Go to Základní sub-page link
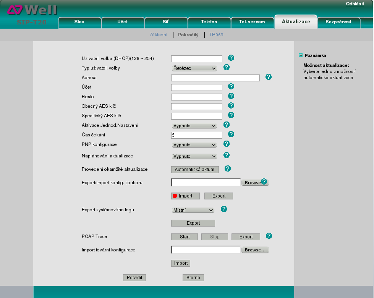This screenshot has height=298, width=374. 158,35
